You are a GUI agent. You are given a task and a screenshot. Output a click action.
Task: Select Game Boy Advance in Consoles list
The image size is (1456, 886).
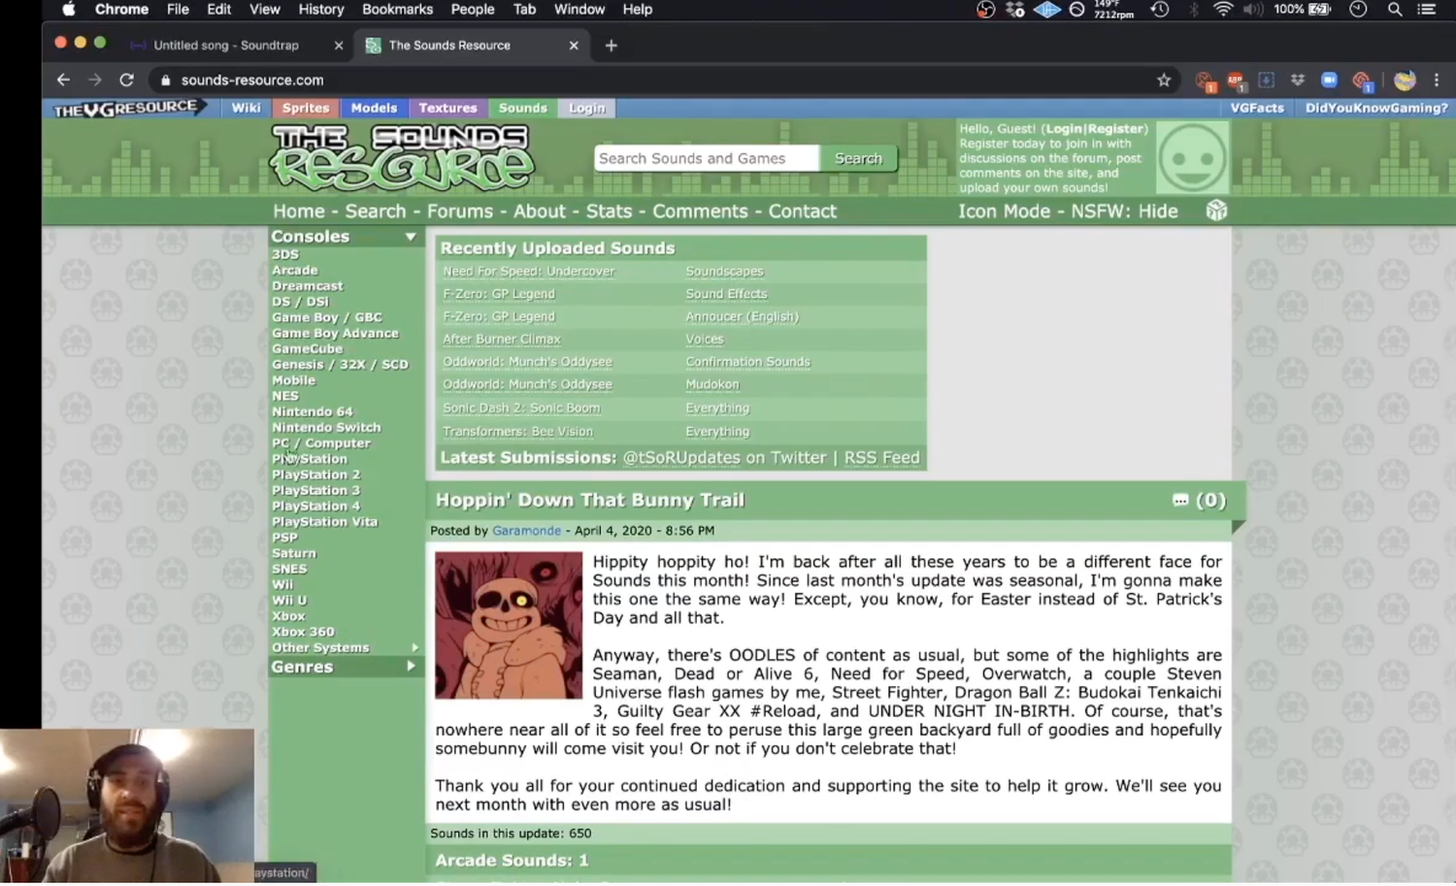pos(335,333)
